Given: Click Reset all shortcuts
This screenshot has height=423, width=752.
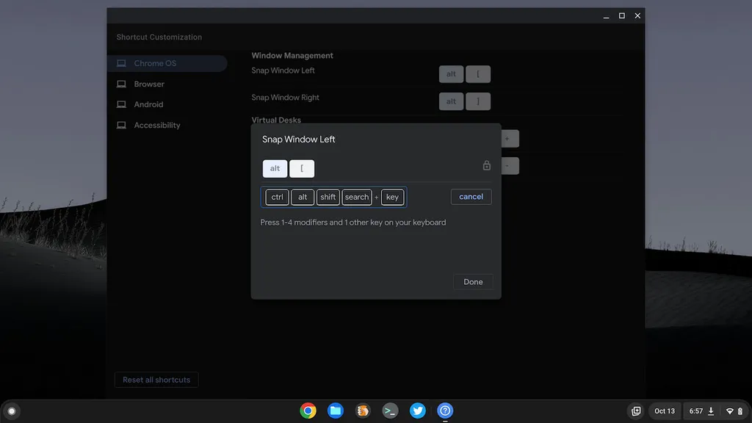Looking at the screenshot, I should click(156, 380).
